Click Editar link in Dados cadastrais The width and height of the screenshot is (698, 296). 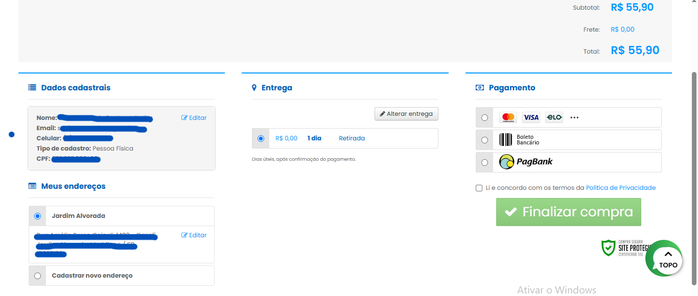click(194, 118)
